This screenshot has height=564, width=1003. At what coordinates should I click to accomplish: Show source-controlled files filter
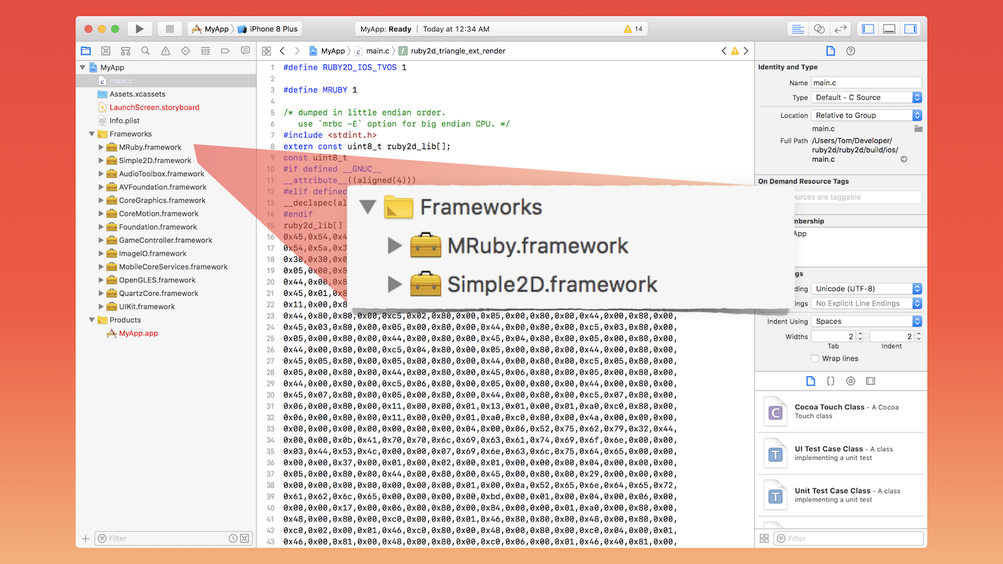pyautogui.click(x=244, y=538)
